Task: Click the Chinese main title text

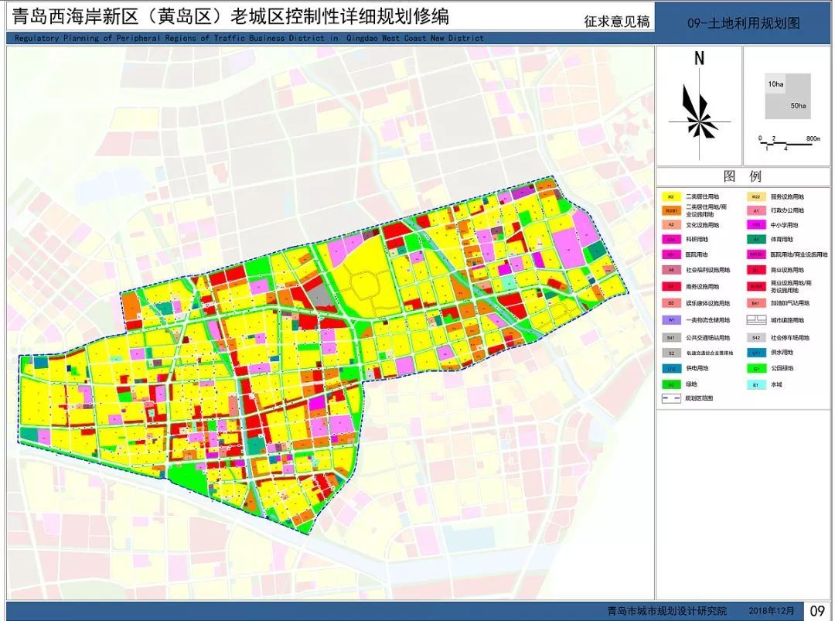Action: [230, 16]
